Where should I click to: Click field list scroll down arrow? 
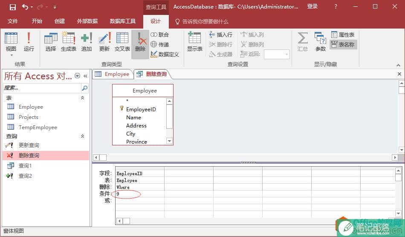[x=169, y=141]
